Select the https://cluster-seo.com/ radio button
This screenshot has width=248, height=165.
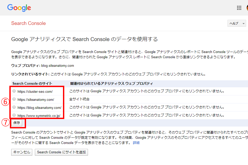pos(14,91)
